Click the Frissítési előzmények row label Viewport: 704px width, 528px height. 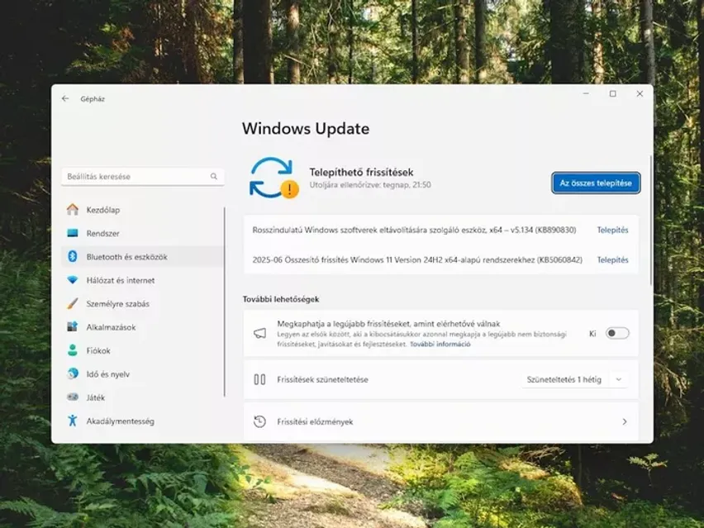click(315, 421)
